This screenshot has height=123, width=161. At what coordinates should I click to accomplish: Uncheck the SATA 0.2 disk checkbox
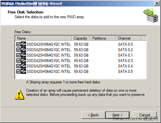(18, 50)
